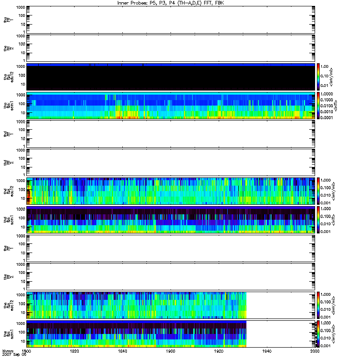Select the 'tha fbk scm1' panel label
This screenshot has height=364, width=341.
(8, 106)
